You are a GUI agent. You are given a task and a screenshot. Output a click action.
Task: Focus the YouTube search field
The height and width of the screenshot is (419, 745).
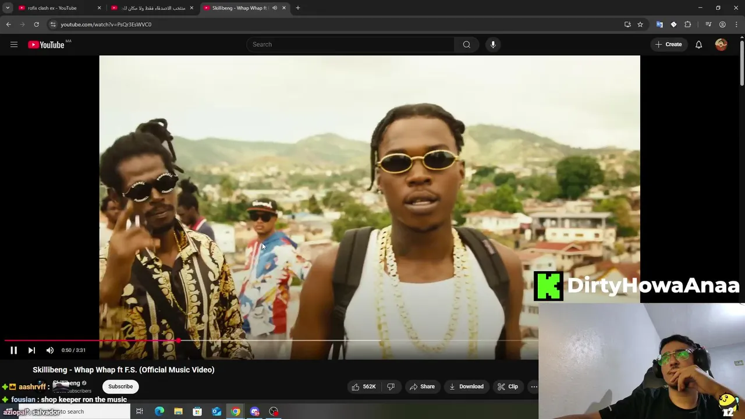(351, 44)
